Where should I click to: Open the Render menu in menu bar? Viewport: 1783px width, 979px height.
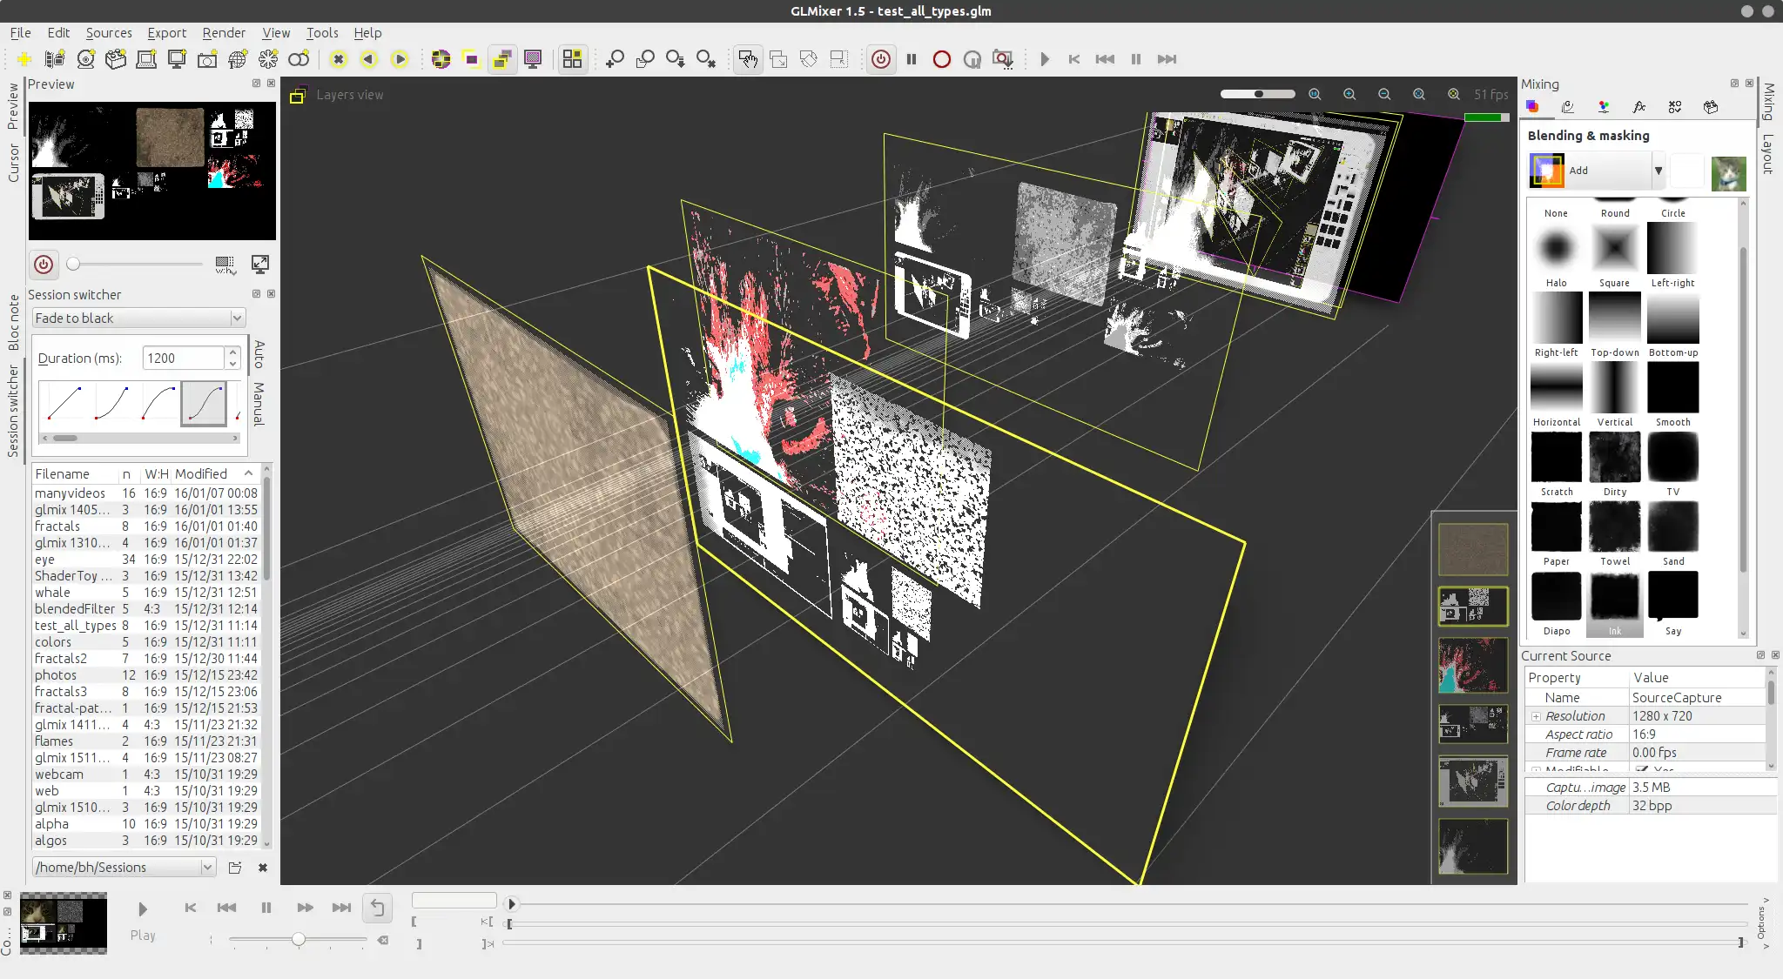point(223,32)
